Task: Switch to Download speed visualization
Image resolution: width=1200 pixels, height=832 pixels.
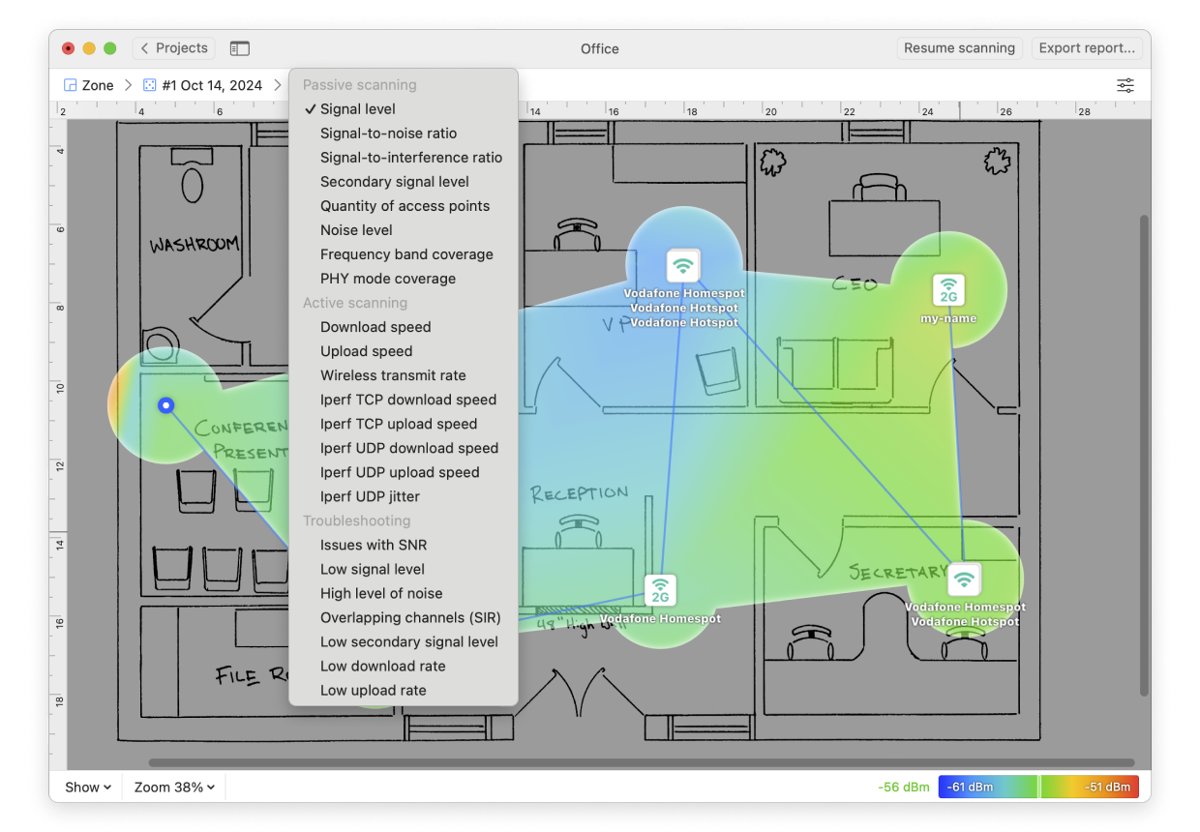Action: (375, 327)
